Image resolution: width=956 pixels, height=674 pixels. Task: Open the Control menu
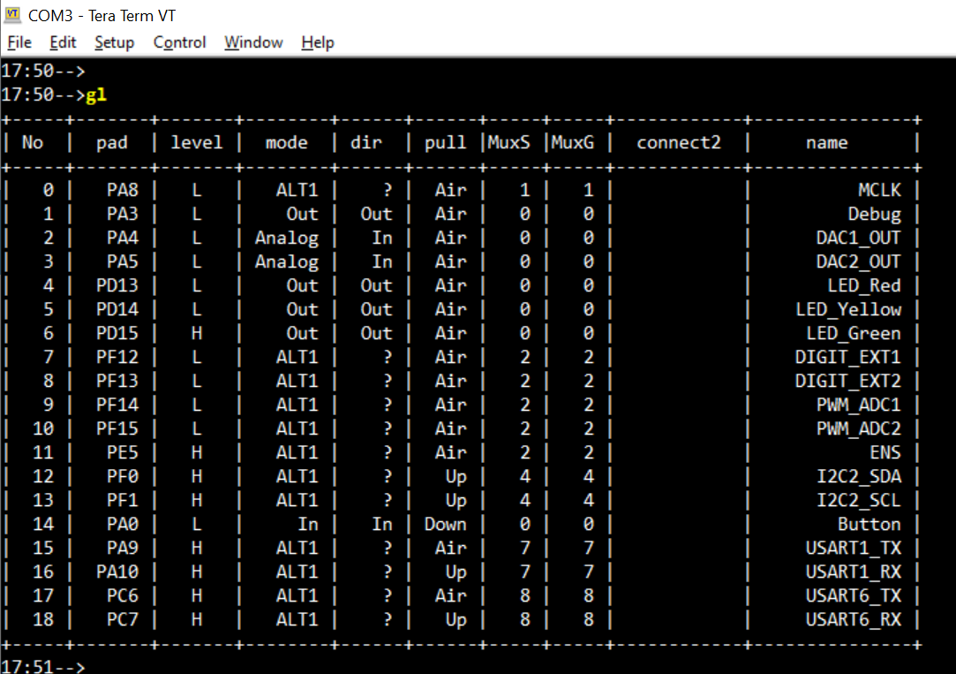(x=179, y=42)
